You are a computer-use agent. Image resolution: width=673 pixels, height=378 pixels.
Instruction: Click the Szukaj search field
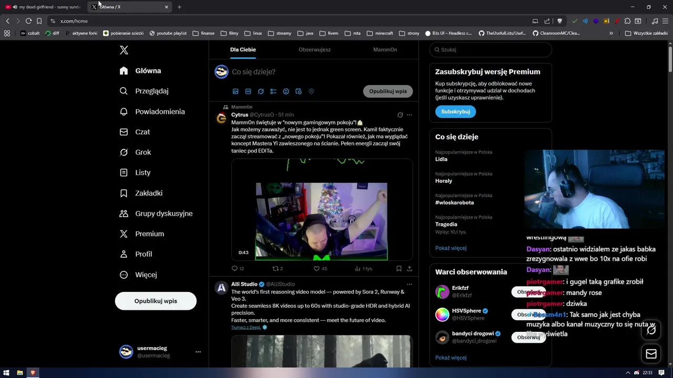pyautogui.click(x=491, y=50)
